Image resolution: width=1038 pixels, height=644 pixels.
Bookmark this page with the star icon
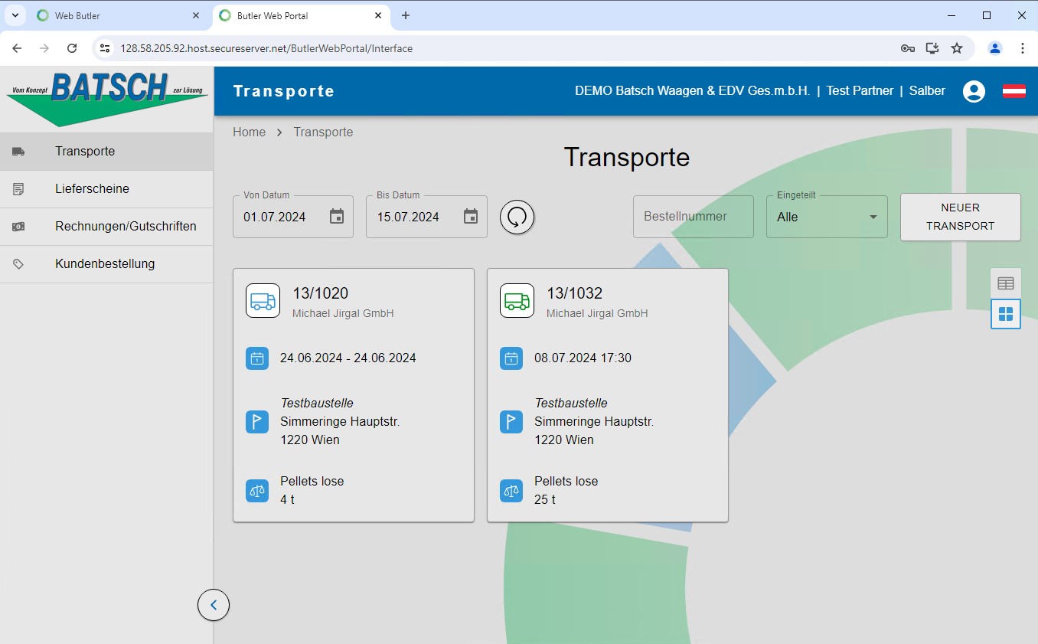[957, 48]
